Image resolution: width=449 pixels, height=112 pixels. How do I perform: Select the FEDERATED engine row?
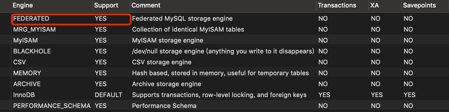coord(225,18)
